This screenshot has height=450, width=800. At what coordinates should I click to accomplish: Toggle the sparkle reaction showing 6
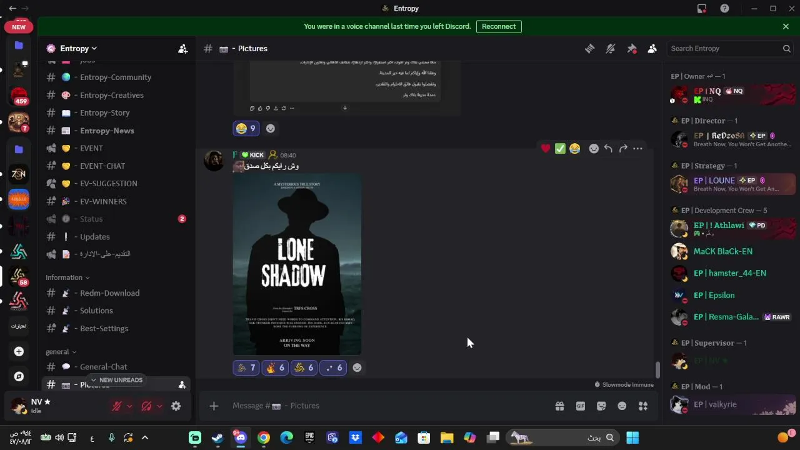[332, 367]
